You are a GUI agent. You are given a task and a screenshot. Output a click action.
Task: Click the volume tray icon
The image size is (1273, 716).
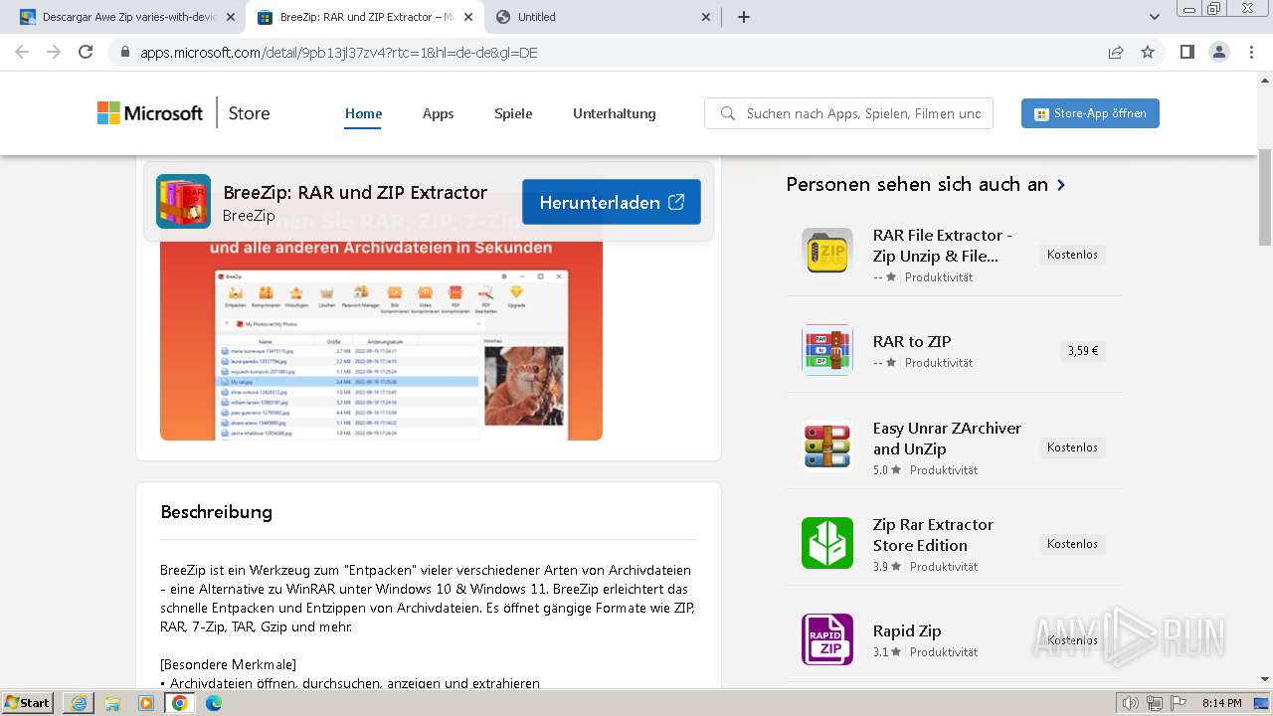pos(1130,703)
